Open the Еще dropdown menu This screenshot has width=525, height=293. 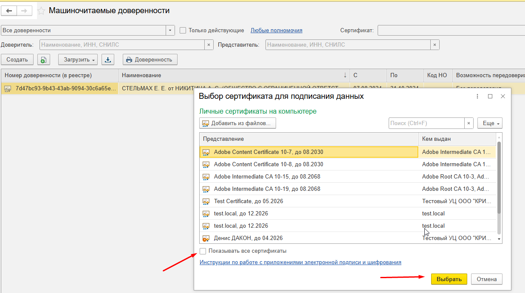(x=490, y=123)
